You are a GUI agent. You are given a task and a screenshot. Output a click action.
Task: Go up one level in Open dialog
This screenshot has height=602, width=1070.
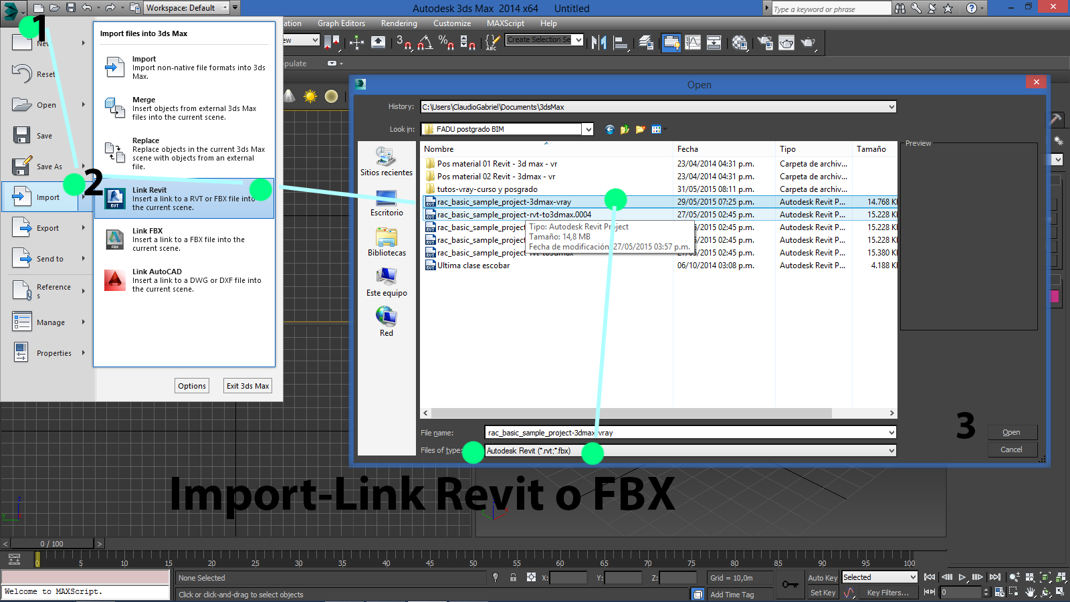click(x=625, y=129)
